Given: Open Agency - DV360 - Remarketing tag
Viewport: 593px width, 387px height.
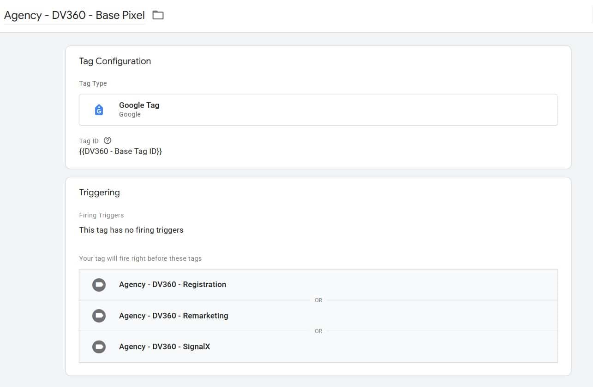Looking at the screenshot, I should pos(318,316).
